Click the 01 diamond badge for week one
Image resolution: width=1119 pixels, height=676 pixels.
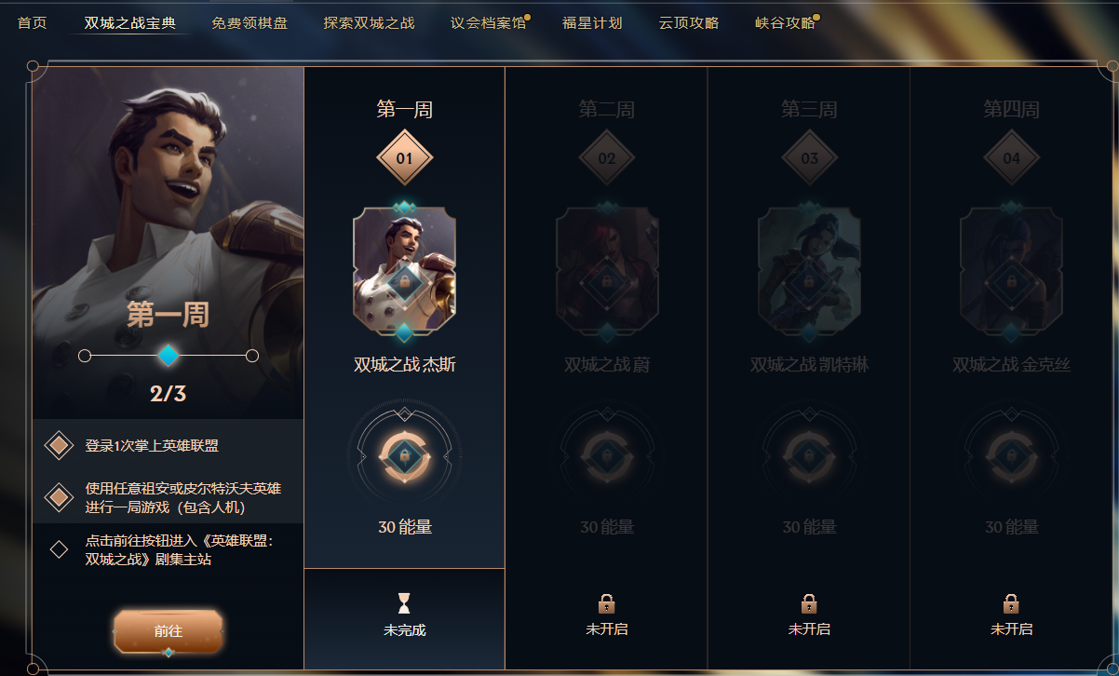404,158
